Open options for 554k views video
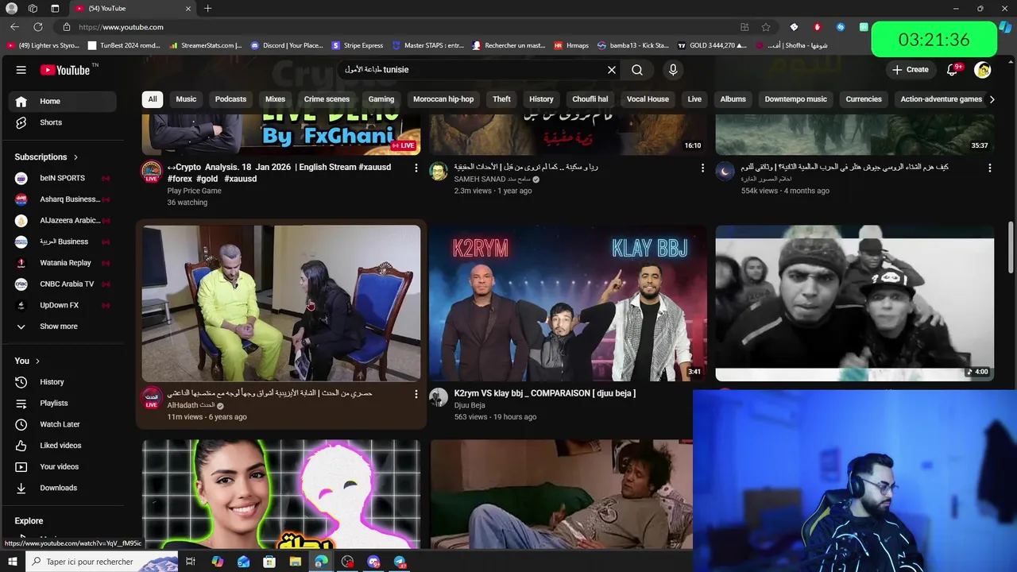Screen dimensions: 1017x572 (x=989, y=168)
